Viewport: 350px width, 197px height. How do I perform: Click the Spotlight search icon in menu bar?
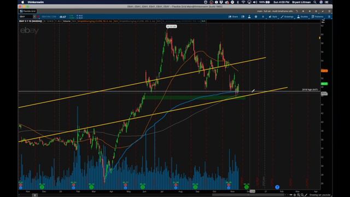point(315,2)
